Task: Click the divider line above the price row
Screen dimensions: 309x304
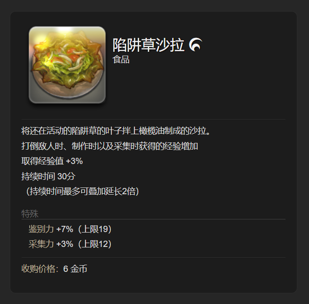Action: (x=154, y=257)
